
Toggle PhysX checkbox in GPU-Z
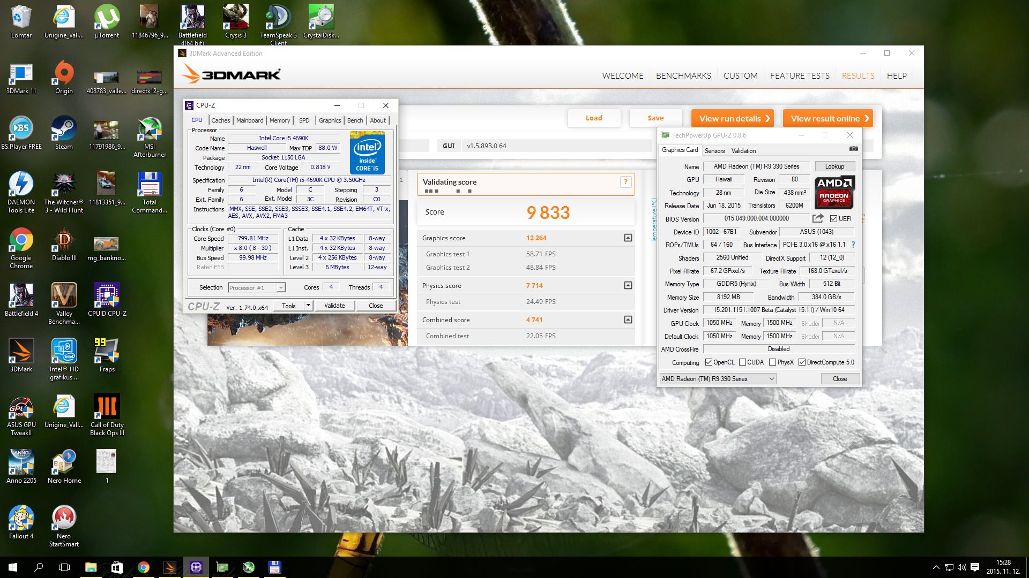pyautogui.click(x=772, y=362)
